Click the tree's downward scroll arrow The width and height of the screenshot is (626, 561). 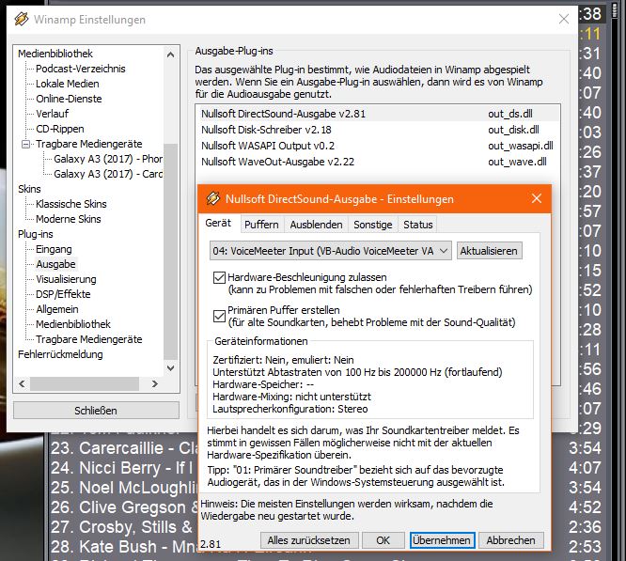[x=170, y=367]
